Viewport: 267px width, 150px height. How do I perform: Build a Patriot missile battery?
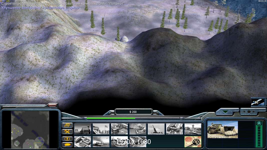point(138,129)
